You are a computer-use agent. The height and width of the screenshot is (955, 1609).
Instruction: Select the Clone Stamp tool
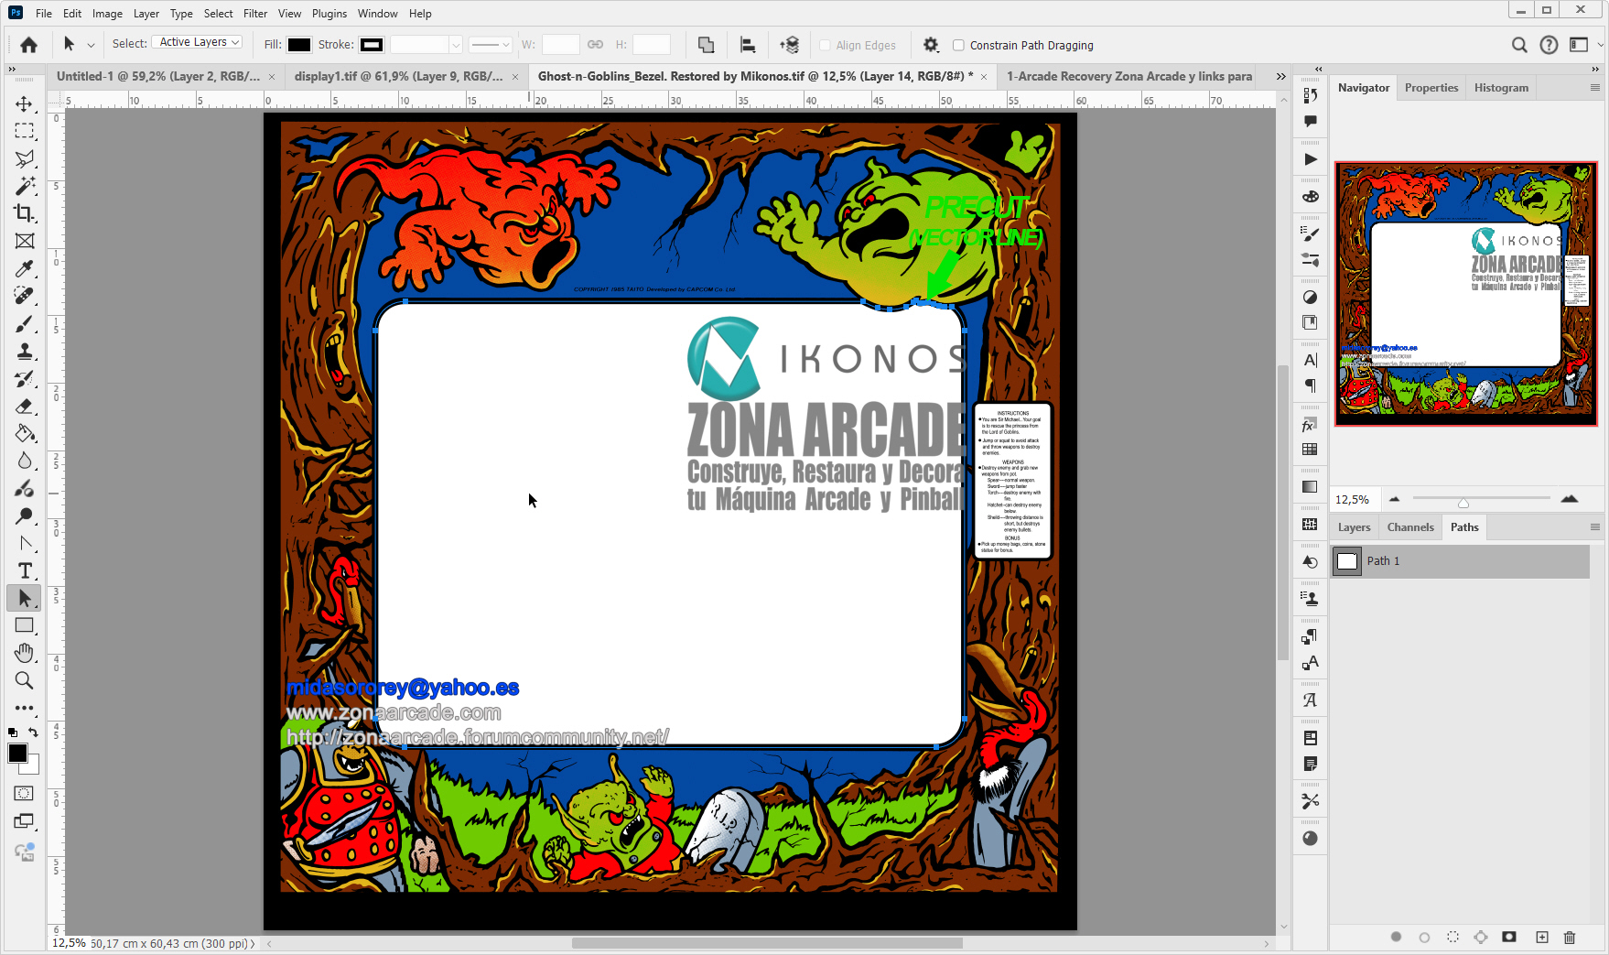point(25,351)
